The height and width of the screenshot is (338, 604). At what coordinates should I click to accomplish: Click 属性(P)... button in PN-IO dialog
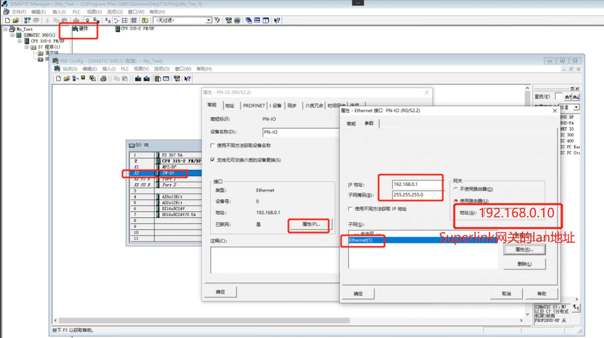point(310,224)
